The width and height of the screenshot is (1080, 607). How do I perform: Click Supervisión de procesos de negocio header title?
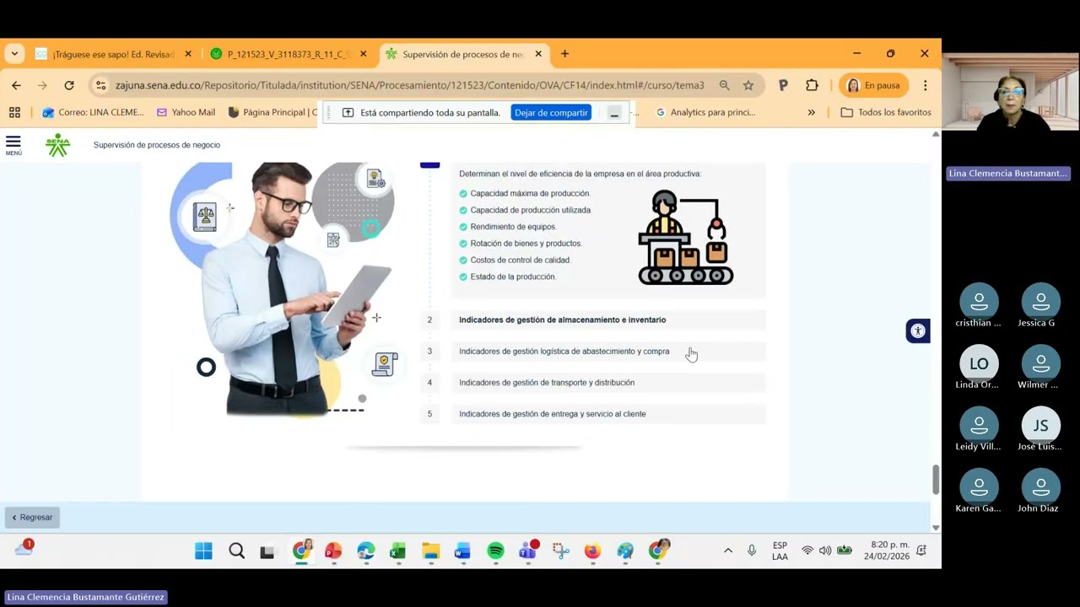pos(157,145)
